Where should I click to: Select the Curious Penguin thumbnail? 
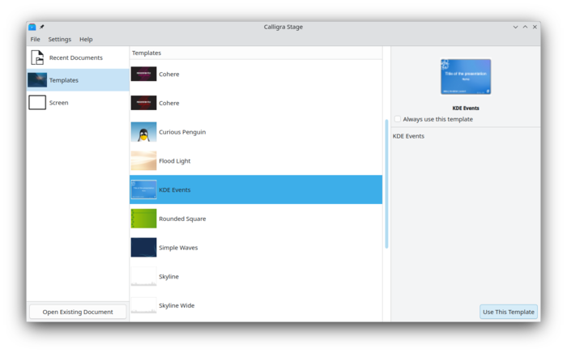point(143,132)
